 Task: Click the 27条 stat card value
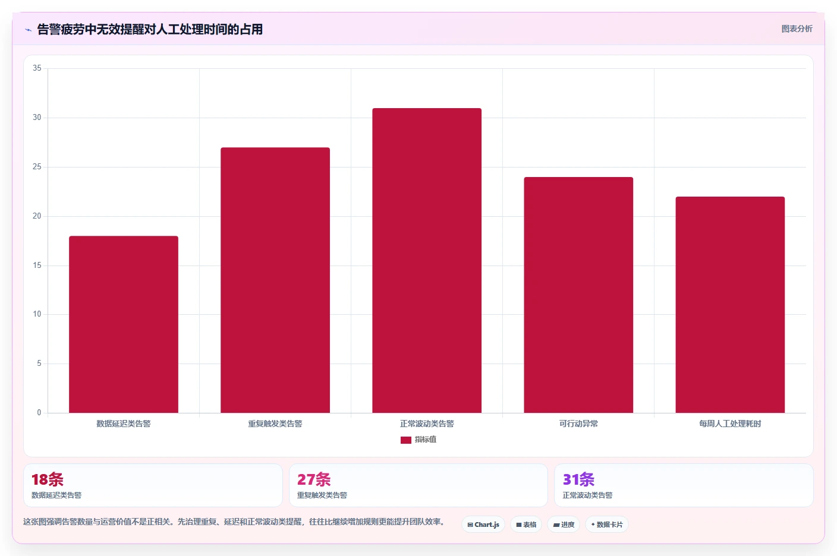point(314,479)
